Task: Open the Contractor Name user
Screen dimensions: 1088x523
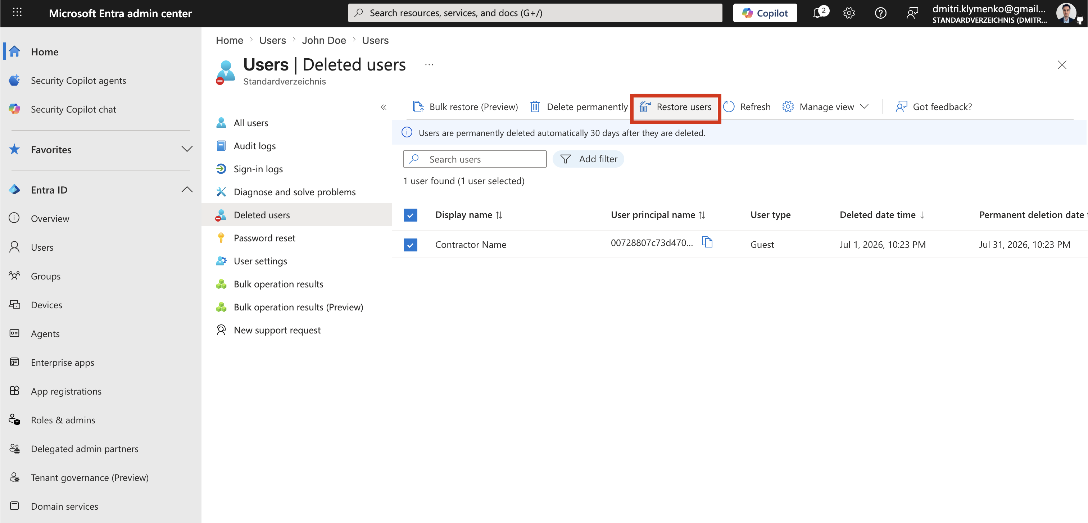Action: (471, 244)
